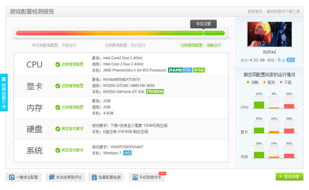Click the 内存 row green checkmark icon
309x190 pixels.
click(x=58, y=108)
